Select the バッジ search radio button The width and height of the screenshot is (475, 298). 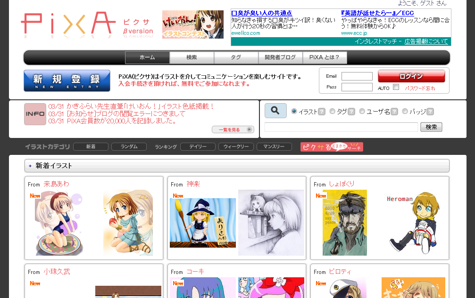[x=405, y=111]
